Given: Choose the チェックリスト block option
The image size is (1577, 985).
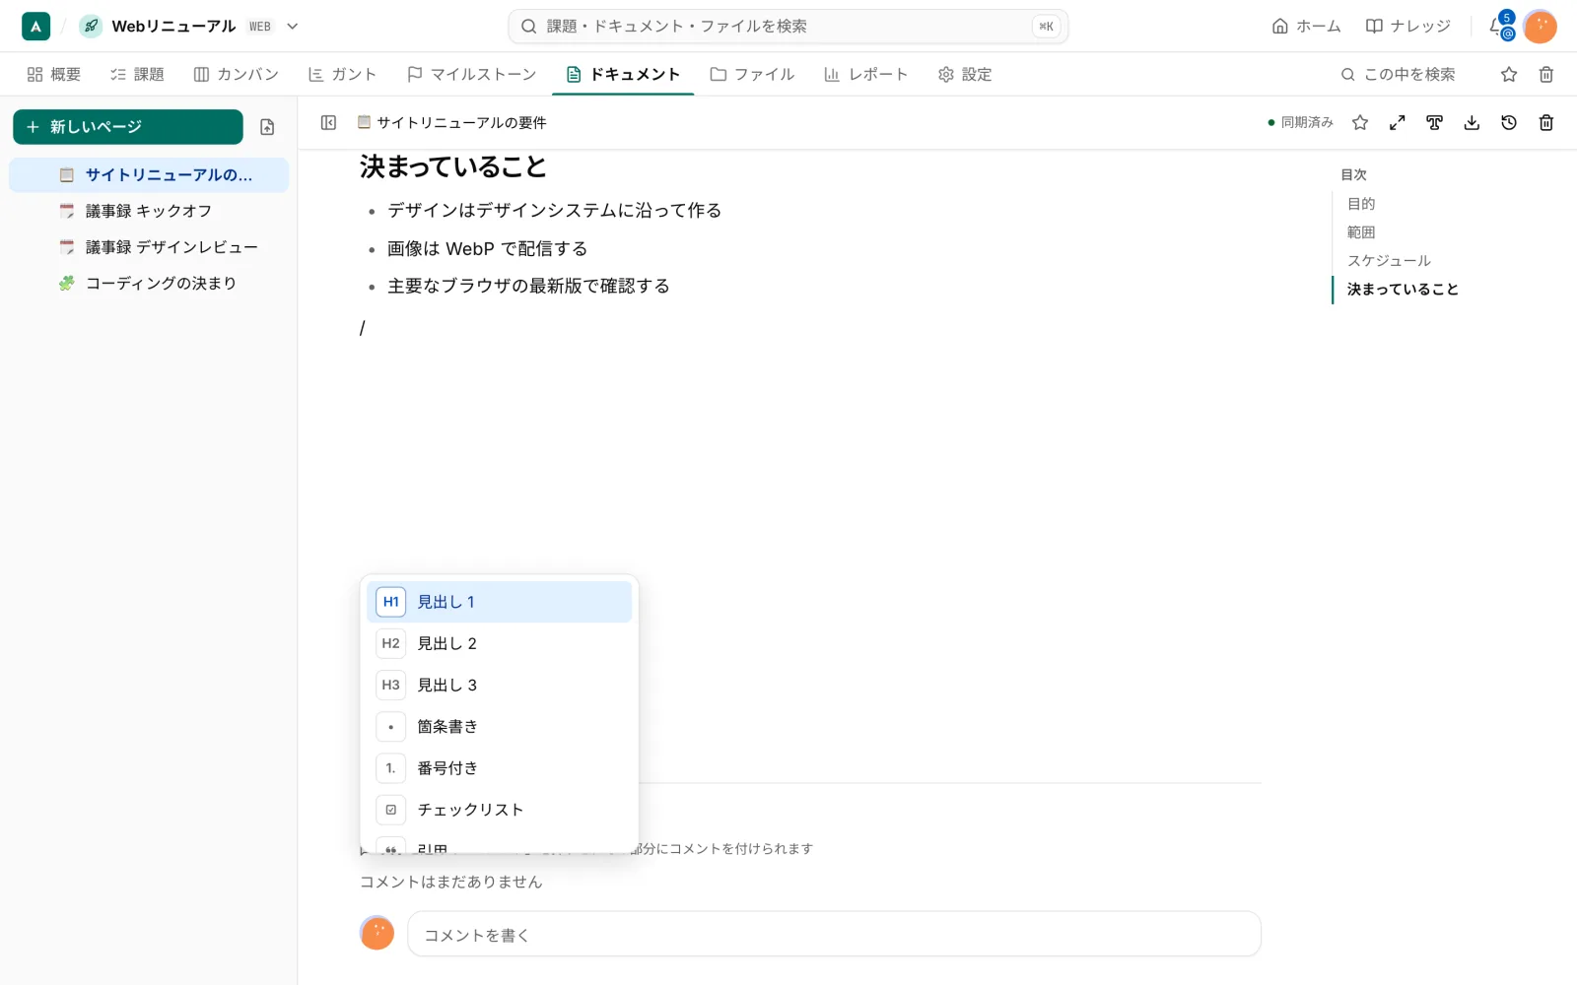Looking at the screenshot, I should tap(499, 810).
